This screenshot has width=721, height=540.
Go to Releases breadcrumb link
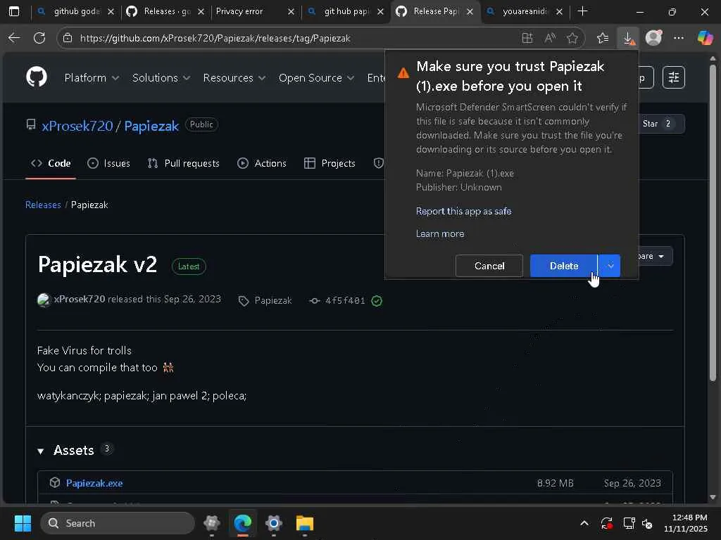[43, 205]
